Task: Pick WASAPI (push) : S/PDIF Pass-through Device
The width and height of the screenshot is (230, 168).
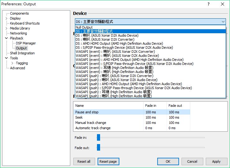Action: pos(150,88)
